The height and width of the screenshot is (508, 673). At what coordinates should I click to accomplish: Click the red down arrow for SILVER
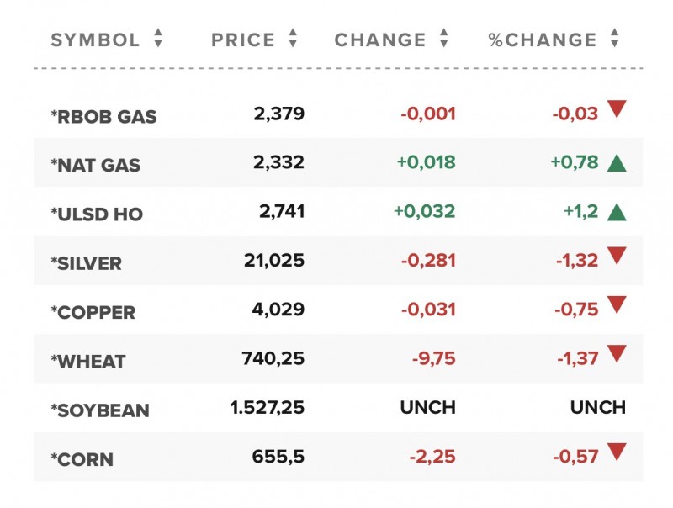[617, 256]
